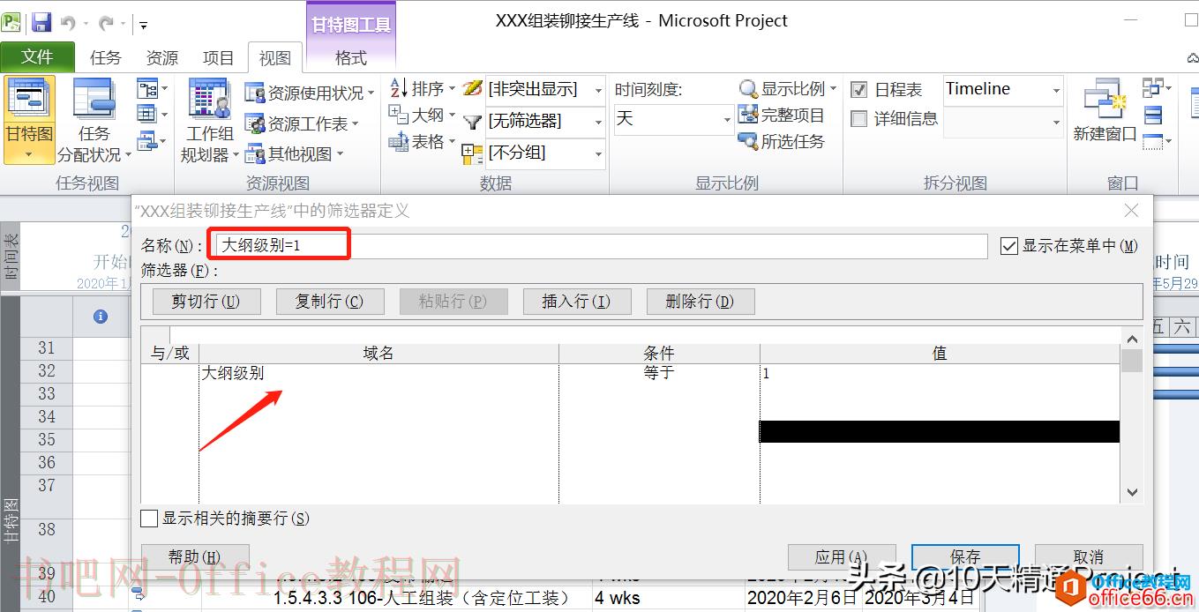Image resolution: width=1199 pixels, height=612 pixels.
Task: Open the File (文件) tab
Action: [x=37, y=57]
